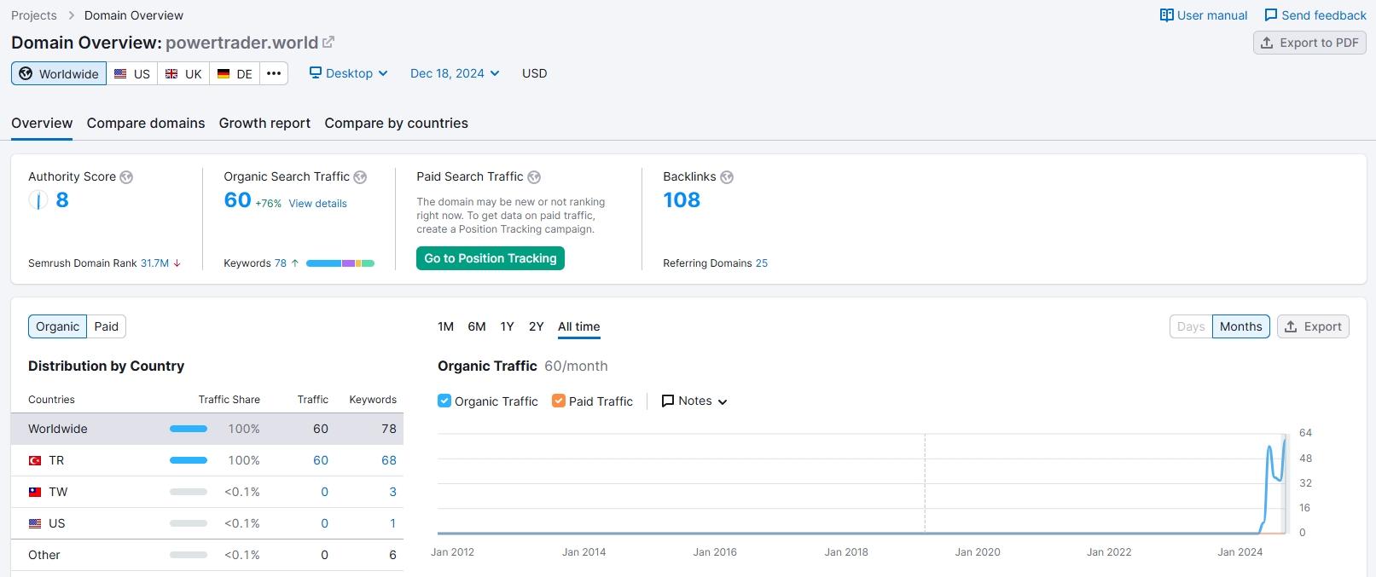Click the Authority Score info icon

[126, 177]
